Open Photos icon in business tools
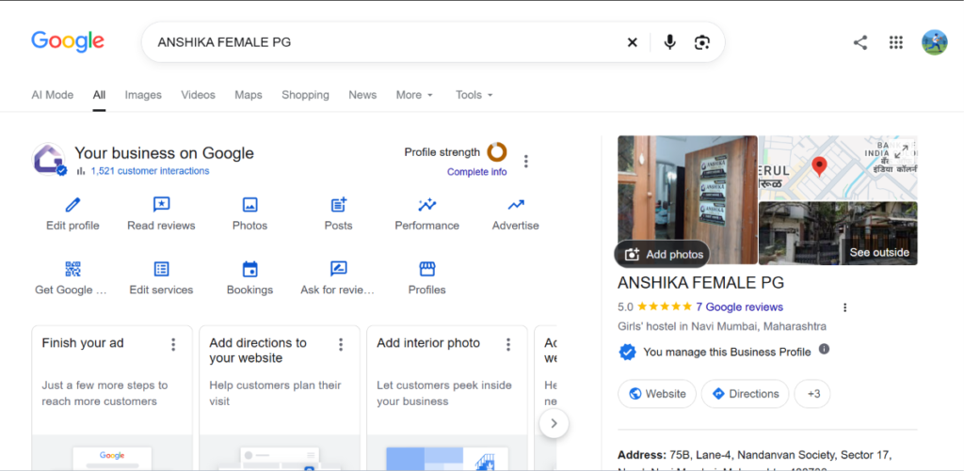964x471 pixels. (249, 205)
